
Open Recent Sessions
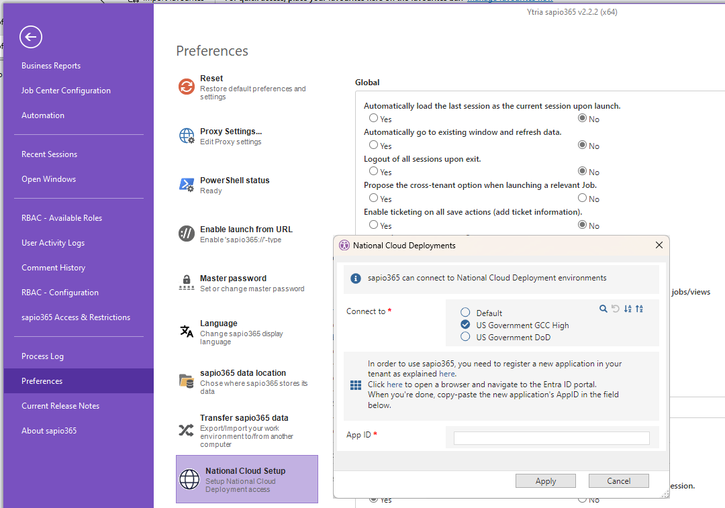(50, 154)
